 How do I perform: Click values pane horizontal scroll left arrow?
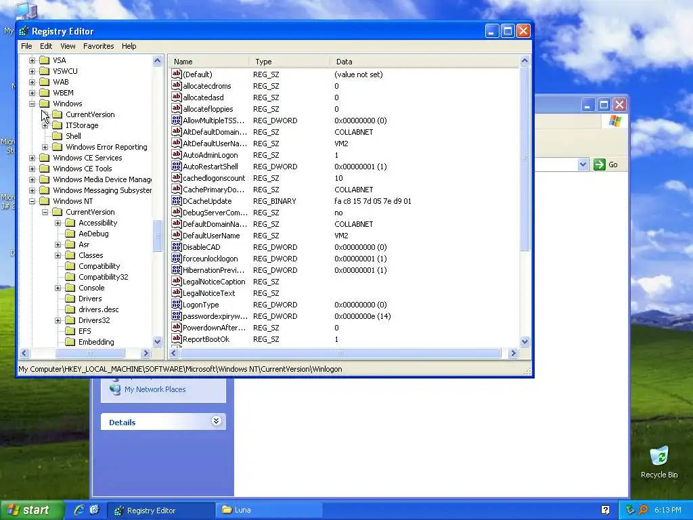click(174, 353)
